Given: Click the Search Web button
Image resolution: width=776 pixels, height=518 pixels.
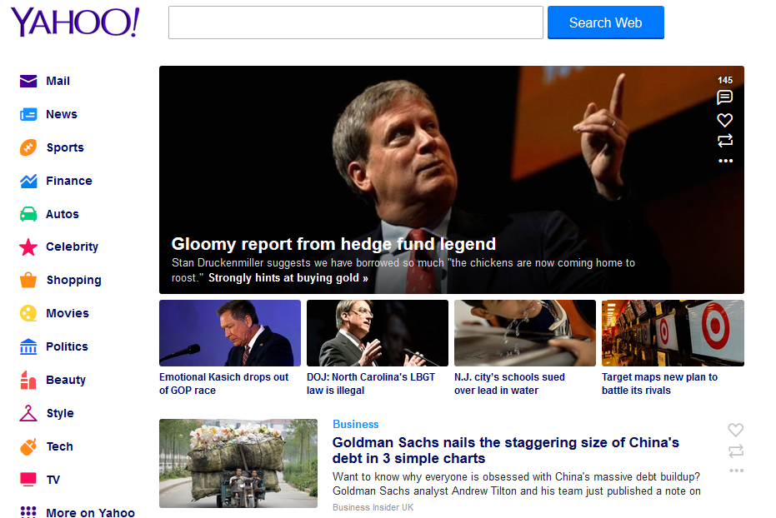Looking at the screenshot, I should pos(605,22).
